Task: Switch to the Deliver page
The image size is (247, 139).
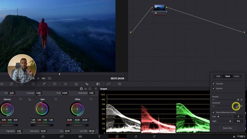Action: click(x=154, y=136)
